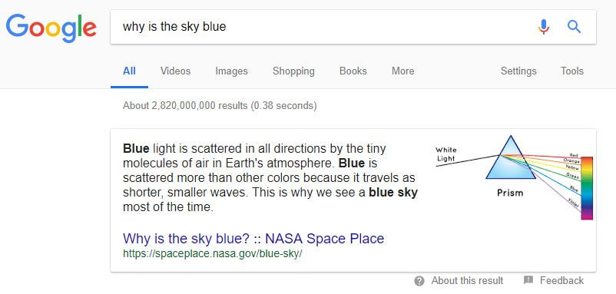Click the Feedback link
Viewport: 616px width, 294px height.
[561, 281]
